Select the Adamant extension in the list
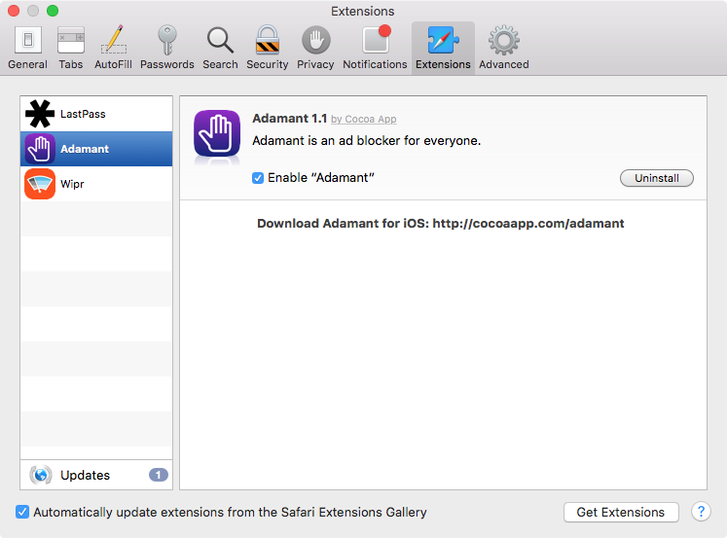 [96, 149]
